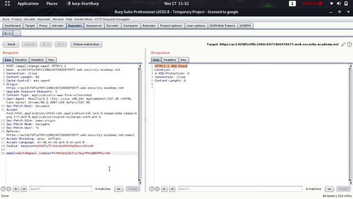The image size is (353, 199).
Task: Click the Send button
Action: pos(11,44)
